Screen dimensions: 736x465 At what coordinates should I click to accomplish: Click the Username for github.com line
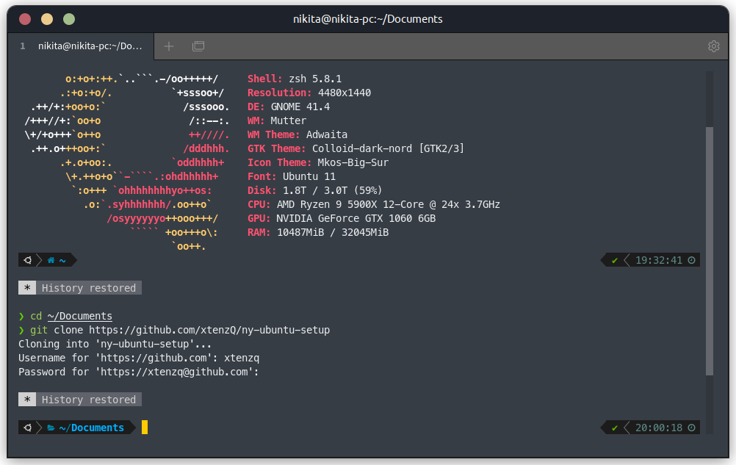[139, 358]
